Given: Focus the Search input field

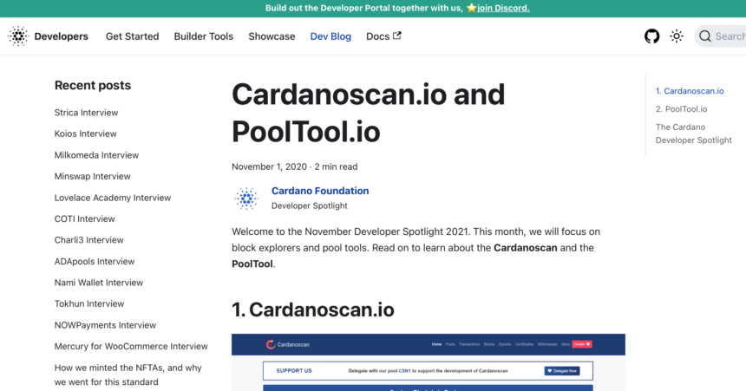Looking at the screenshot, I should click(x=720, y=36).
